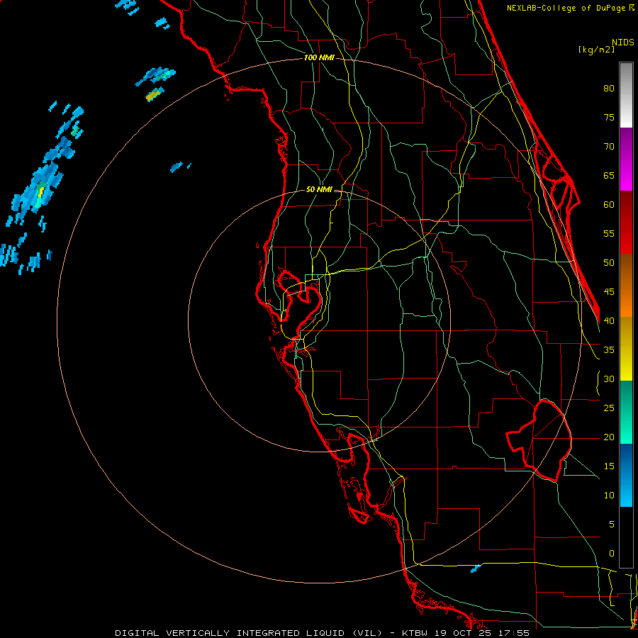The height and width of the screenshot is (638, 638).
Task: Click the 100 NMI range ring label
Action: [x=319, y=57]
